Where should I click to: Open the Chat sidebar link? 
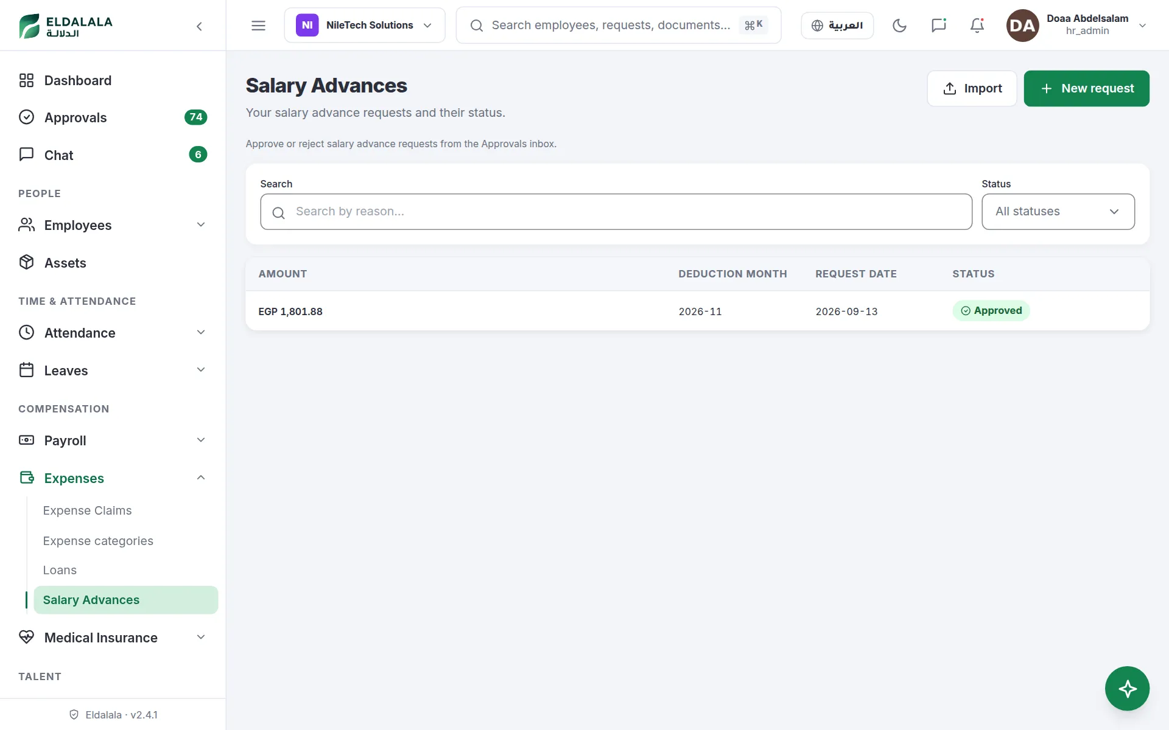(113, 155)
